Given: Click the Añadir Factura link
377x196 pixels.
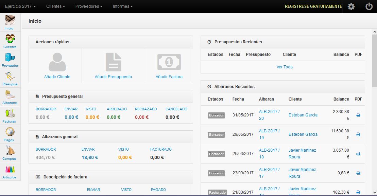Looking at the screenshot, I should pyautogui.click(x=169, y=77).
